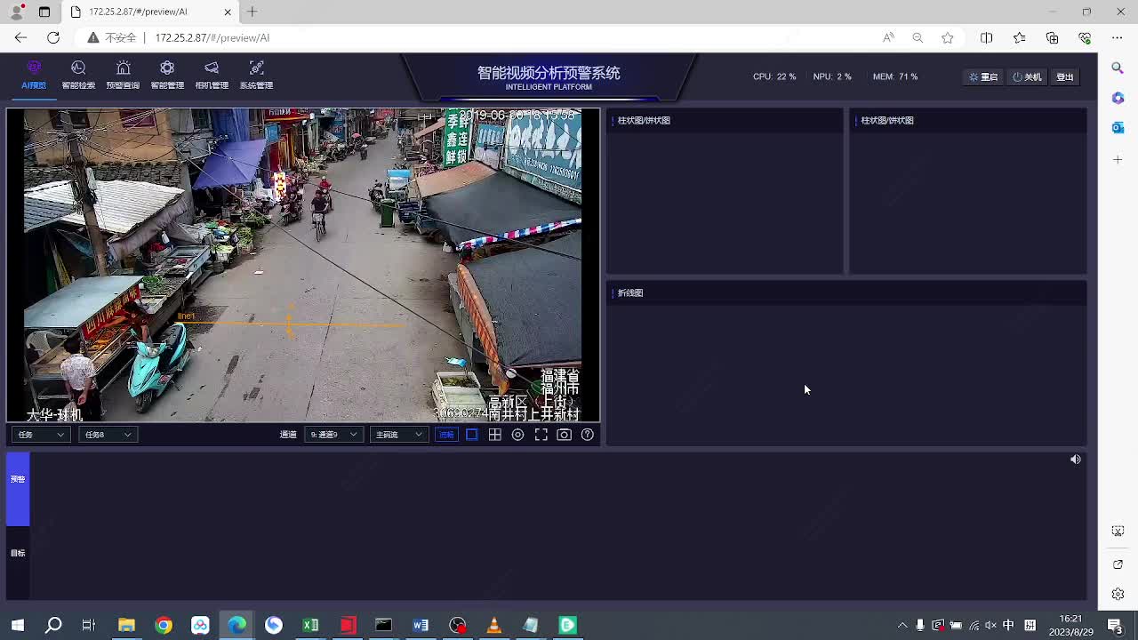Viewport: 1138px width, 640px height.
Task: Take a snapshot with the camera icon
Action: 564,435
